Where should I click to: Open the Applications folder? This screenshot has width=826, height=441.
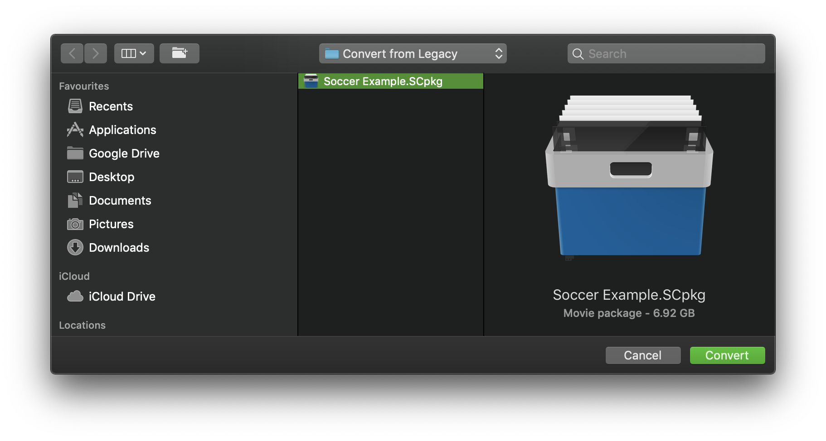122,129
